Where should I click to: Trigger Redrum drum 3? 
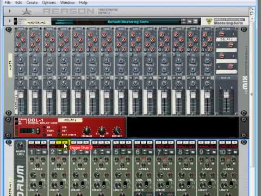[86, 142]
